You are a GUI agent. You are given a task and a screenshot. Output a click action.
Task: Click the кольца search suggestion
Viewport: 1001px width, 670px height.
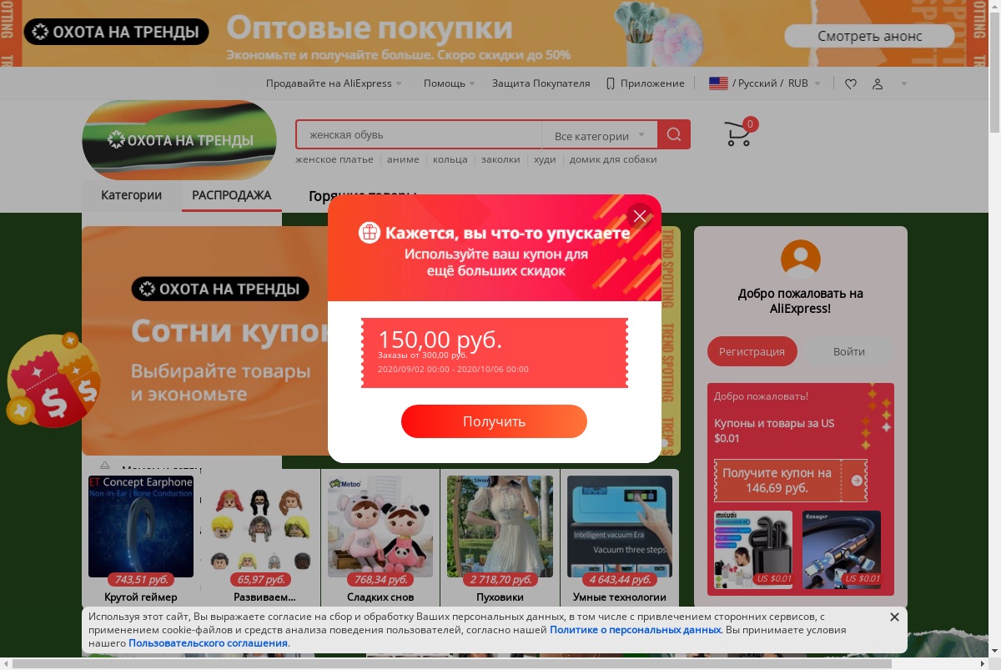(x=450, y=159)
